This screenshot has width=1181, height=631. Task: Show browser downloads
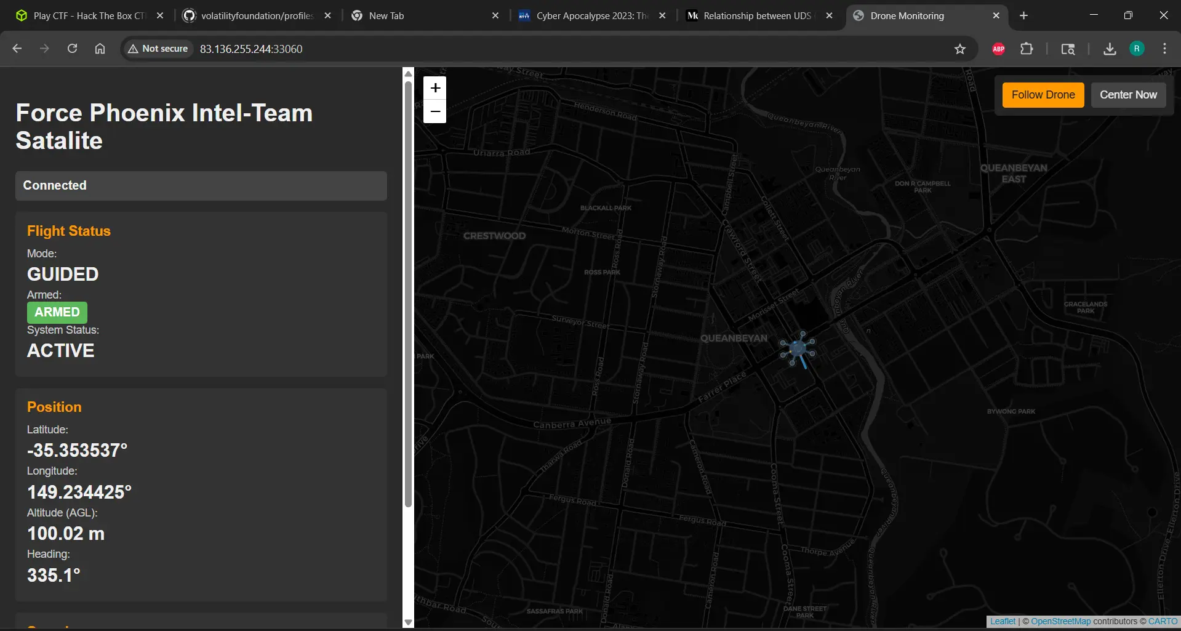tap(1110, 49)
